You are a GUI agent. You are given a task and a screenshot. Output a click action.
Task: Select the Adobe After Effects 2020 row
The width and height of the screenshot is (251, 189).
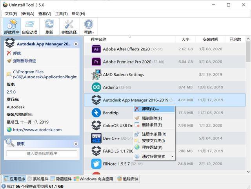[165, 49]
